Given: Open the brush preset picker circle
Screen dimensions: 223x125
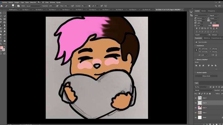Looking at the screenshot, I should tap(13, 6).
